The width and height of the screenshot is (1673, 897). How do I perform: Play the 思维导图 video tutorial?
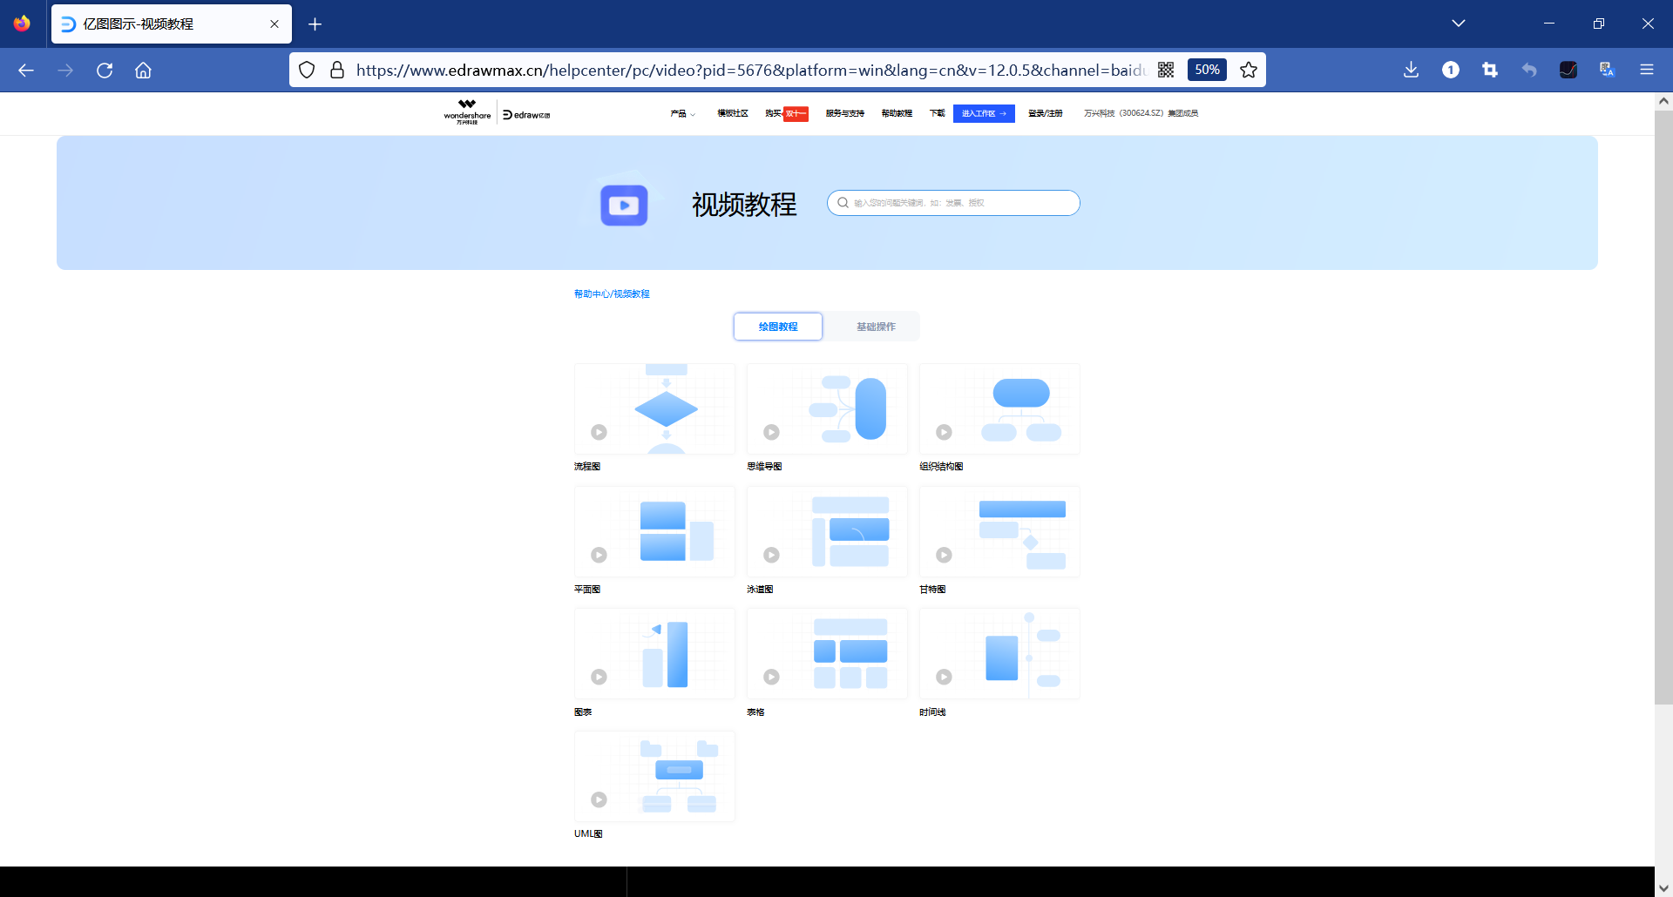point(827,408)
